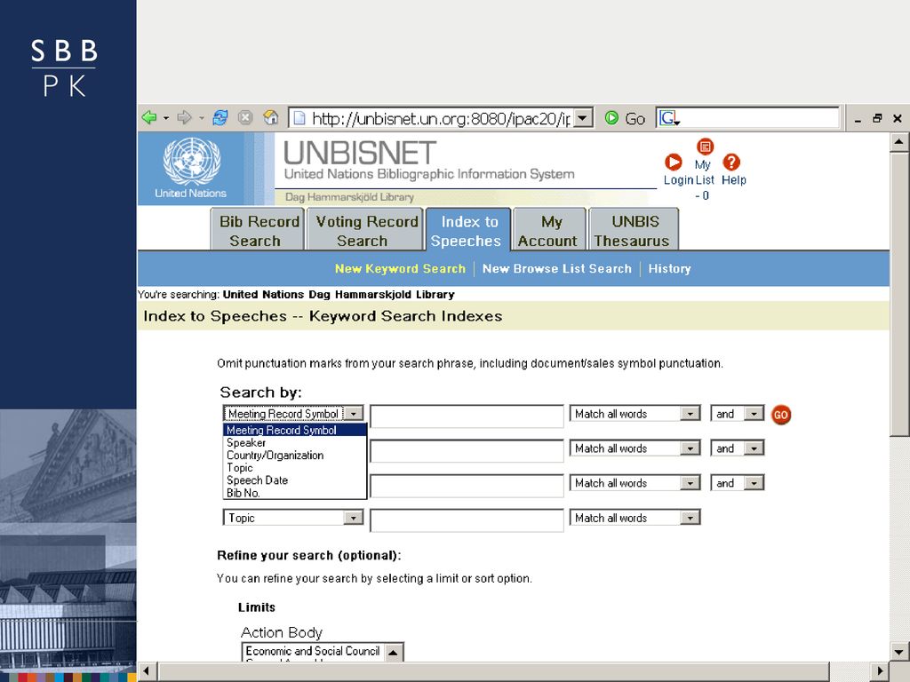Open the Back button history dropdown arrow
The image size is (910, 682).
point(166,118)
